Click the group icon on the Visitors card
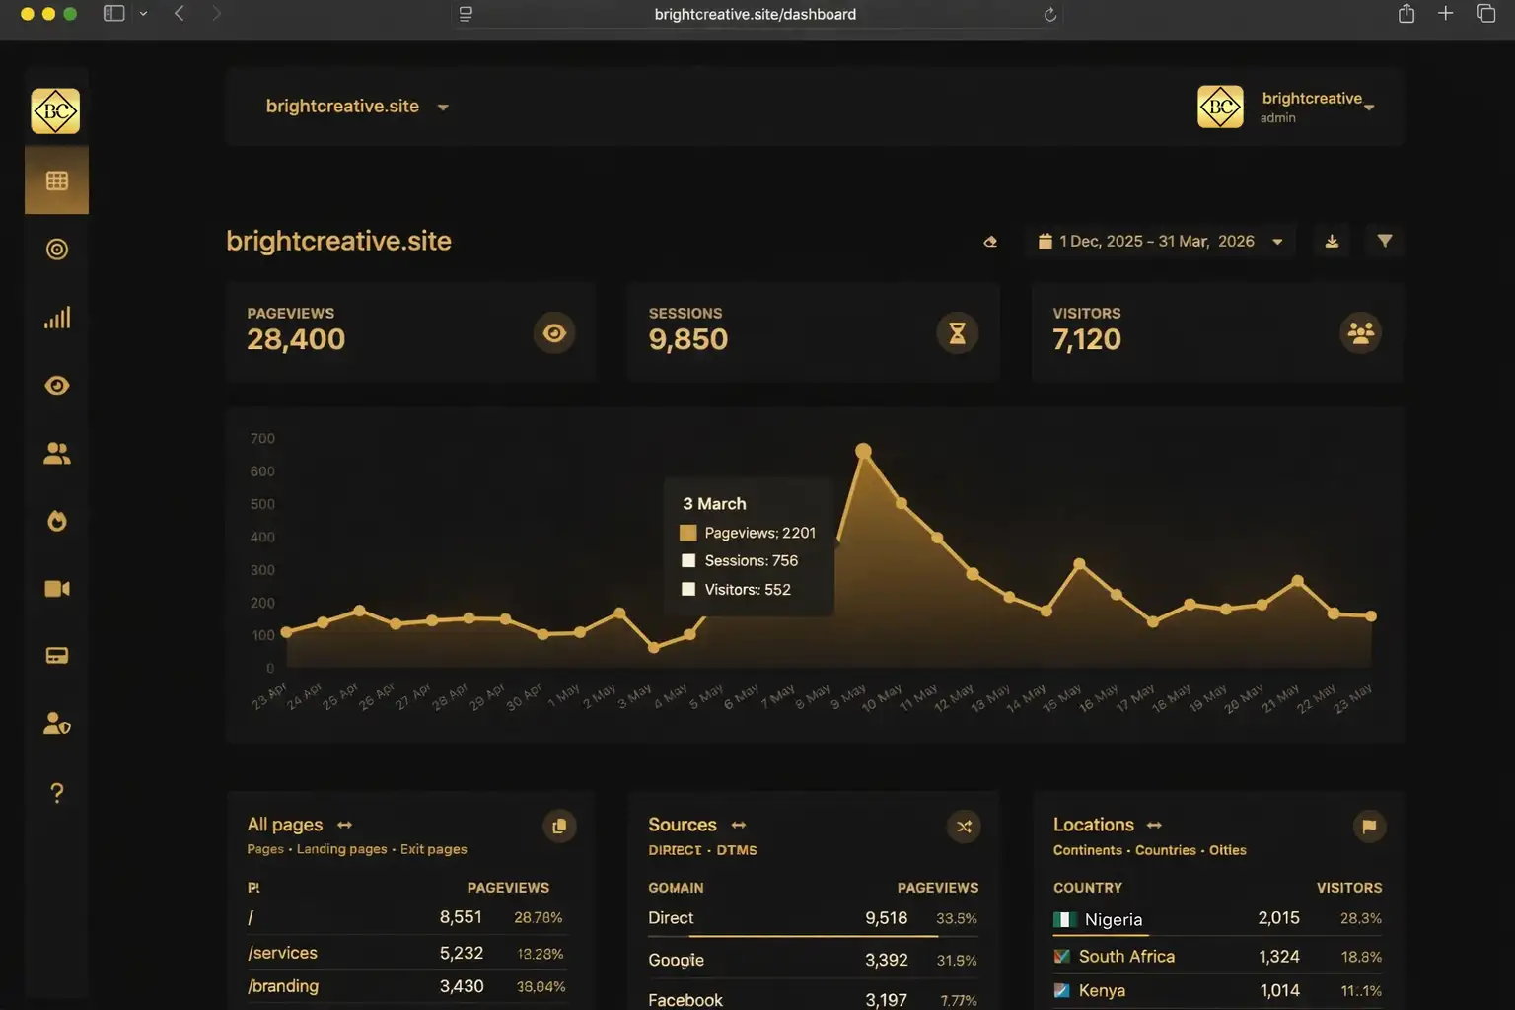Screen dimensions: 1515x1010 [x=1361, y=333]
